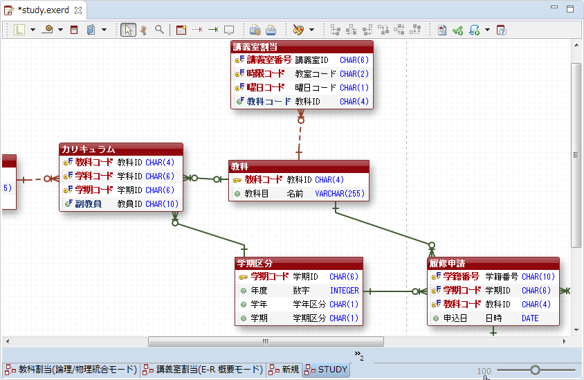Expand the color palette dropdown arrow
This screenshot has height=380, width=584.
click(x=312, y=30)
